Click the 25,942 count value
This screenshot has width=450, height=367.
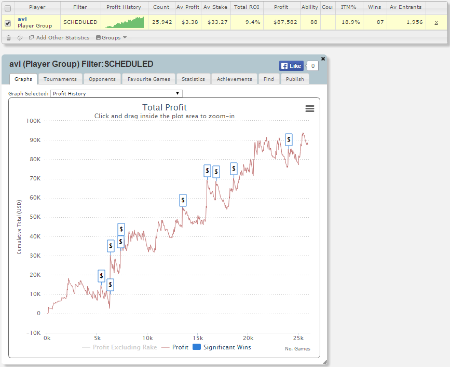[162, 22]
